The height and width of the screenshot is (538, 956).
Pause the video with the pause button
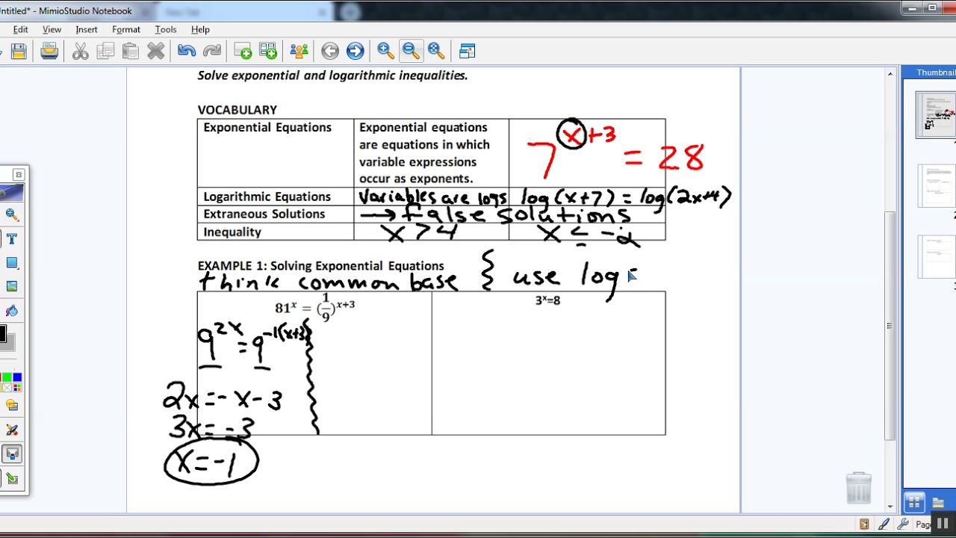943,523
